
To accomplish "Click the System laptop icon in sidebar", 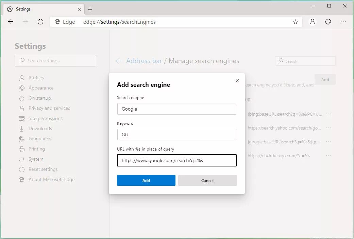I will pos(22,159).
